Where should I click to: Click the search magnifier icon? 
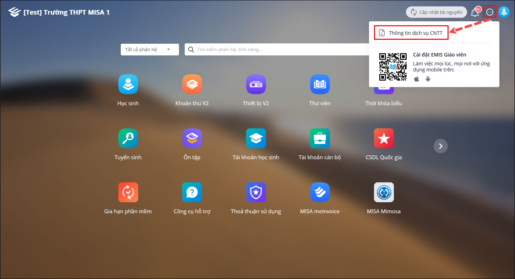[x=191, y=49]
